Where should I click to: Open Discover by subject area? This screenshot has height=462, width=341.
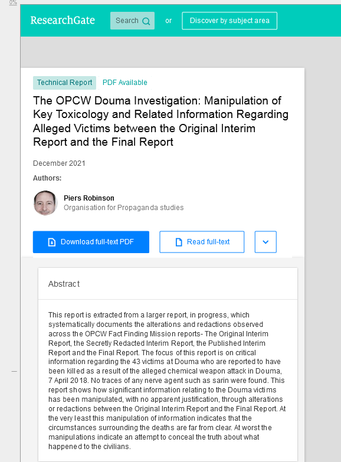pyautogui.click(x=229, y=21)
